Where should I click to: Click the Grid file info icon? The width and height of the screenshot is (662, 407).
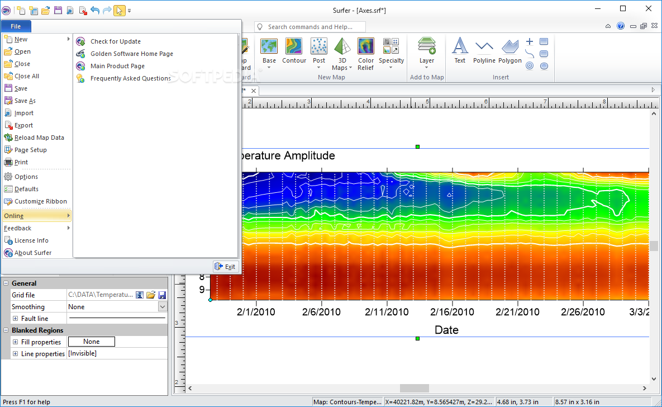(x=140, y=295)
